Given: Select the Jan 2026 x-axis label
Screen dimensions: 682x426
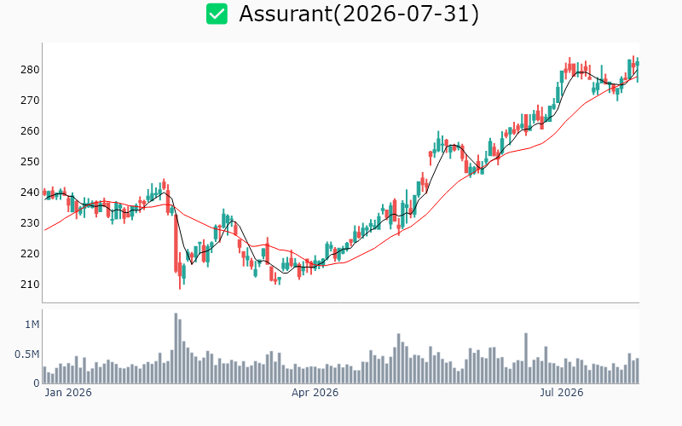Looking at the screenshot, I should 68,393.
